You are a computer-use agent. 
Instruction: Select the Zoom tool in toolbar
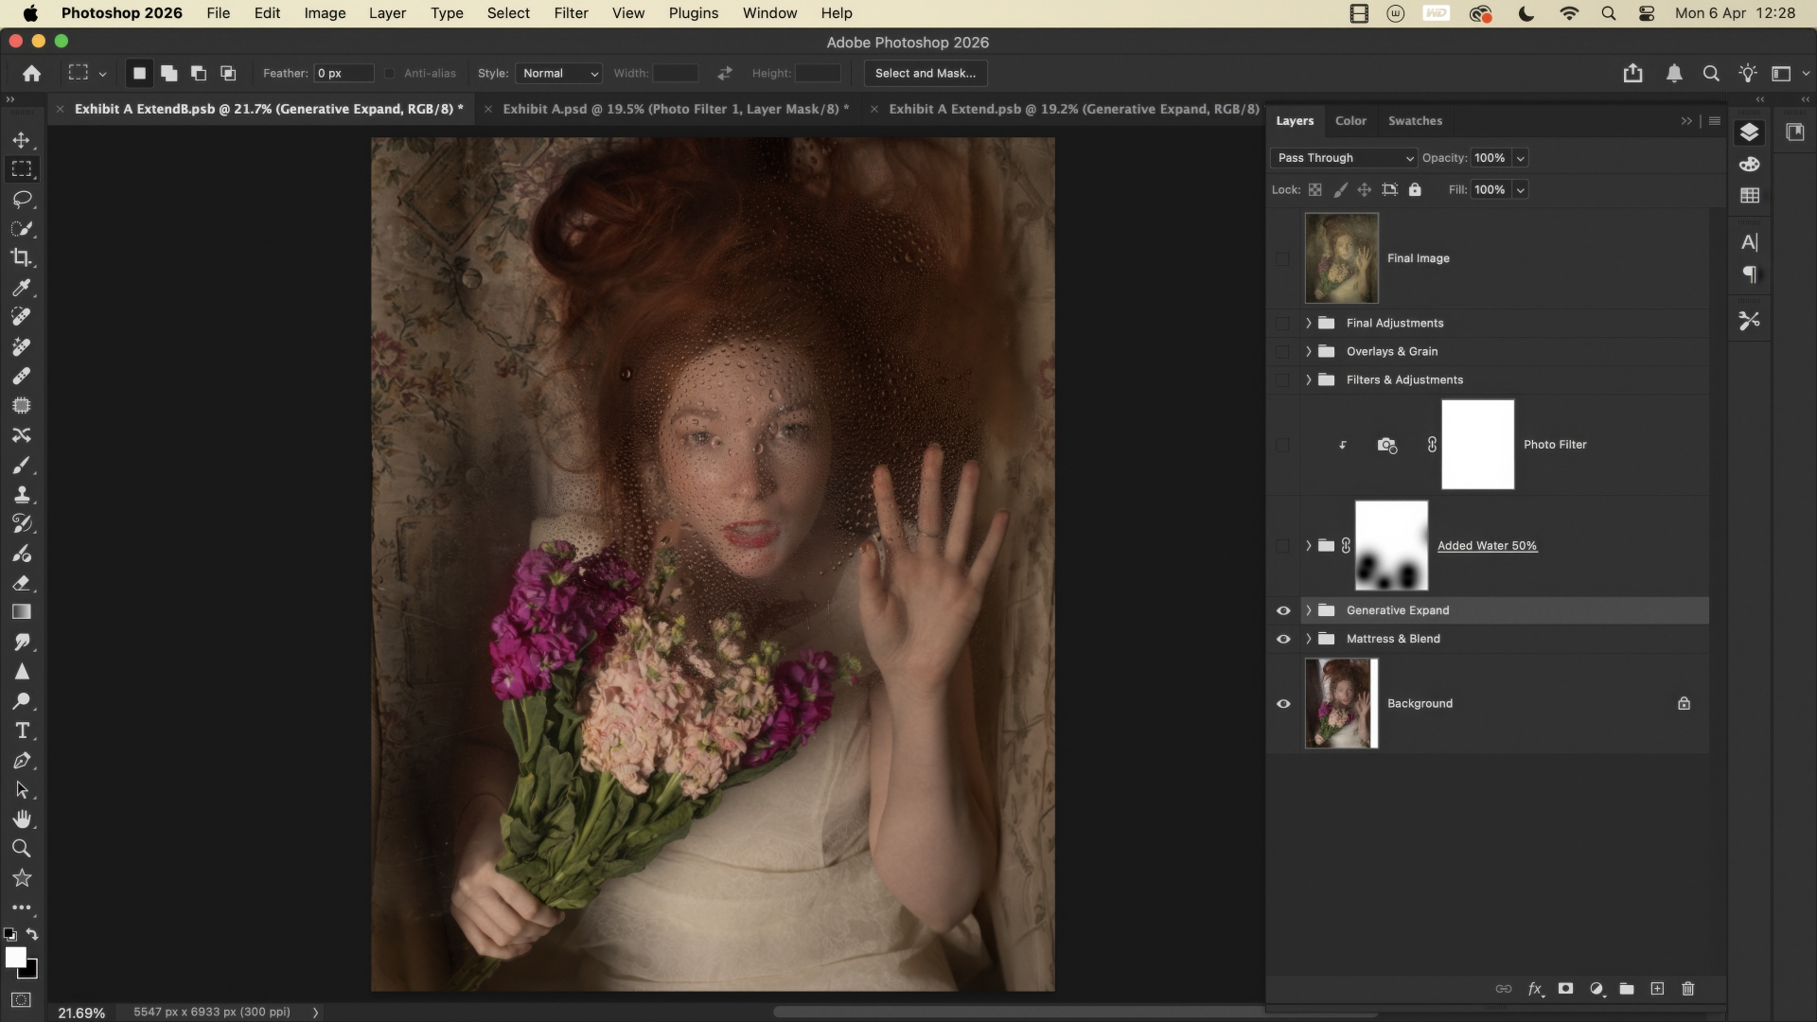pos(21,848)
